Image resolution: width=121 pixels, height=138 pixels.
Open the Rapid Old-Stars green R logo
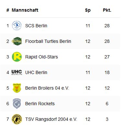(x=17, y=57)
